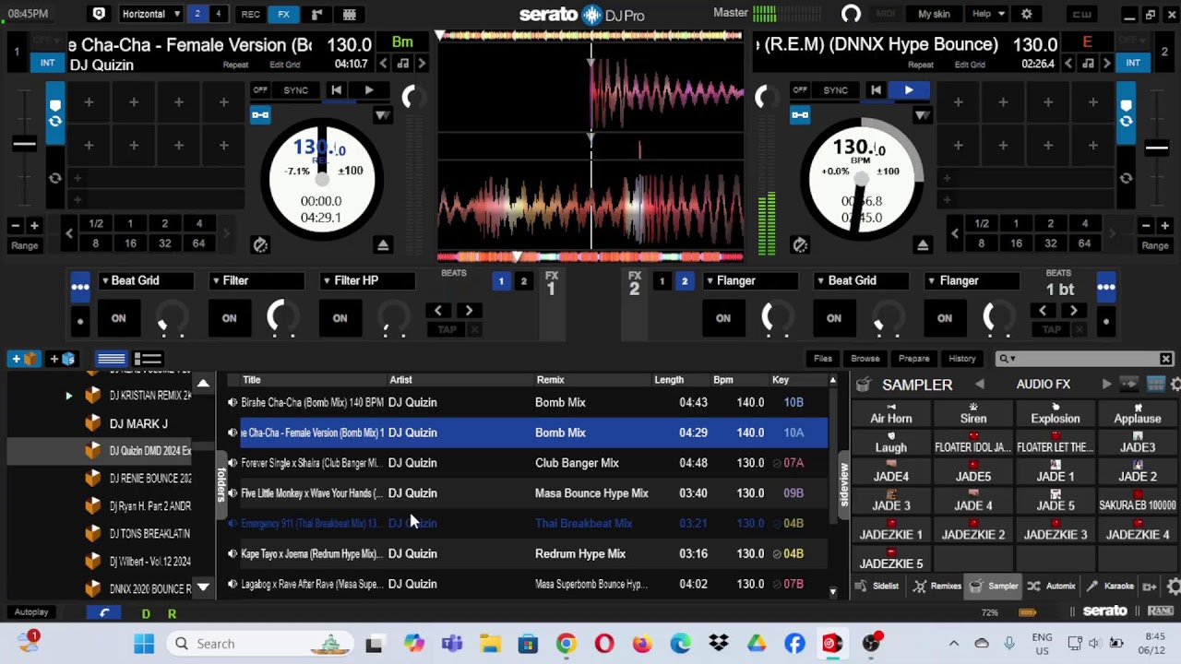Open the Windows Start menu
Image resolution: width=1181 pixels, height=664 pixels.
tap(144, 644)
